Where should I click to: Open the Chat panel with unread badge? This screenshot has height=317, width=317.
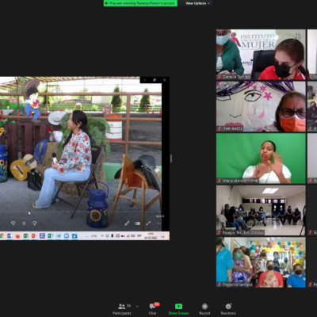coord(153,309)
